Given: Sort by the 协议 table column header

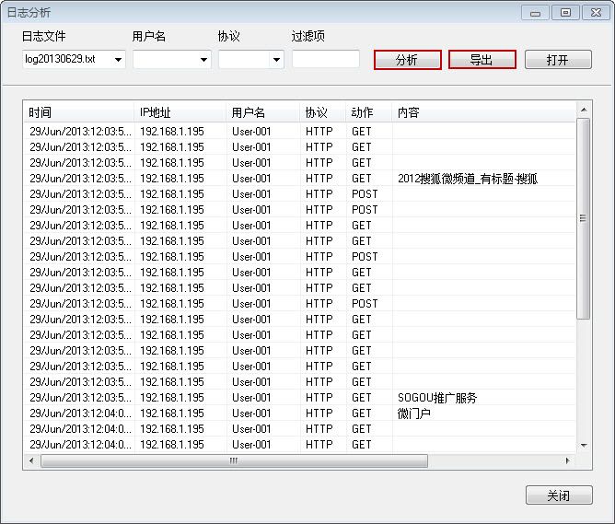Looking at the screenshot, I should pos(322,112).
